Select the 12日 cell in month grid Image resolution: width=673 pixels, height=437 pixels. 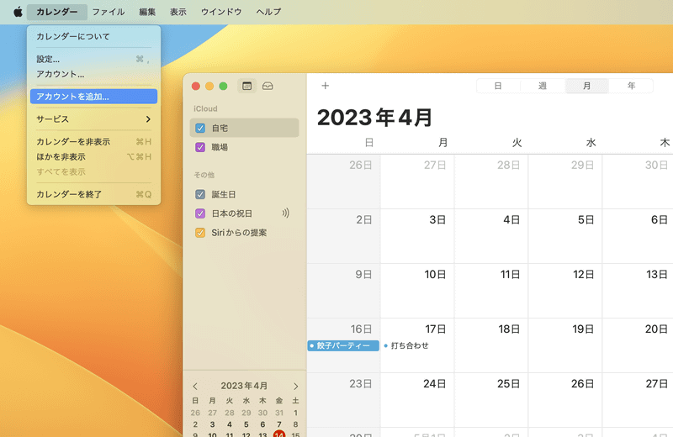(x=565, y=291)
